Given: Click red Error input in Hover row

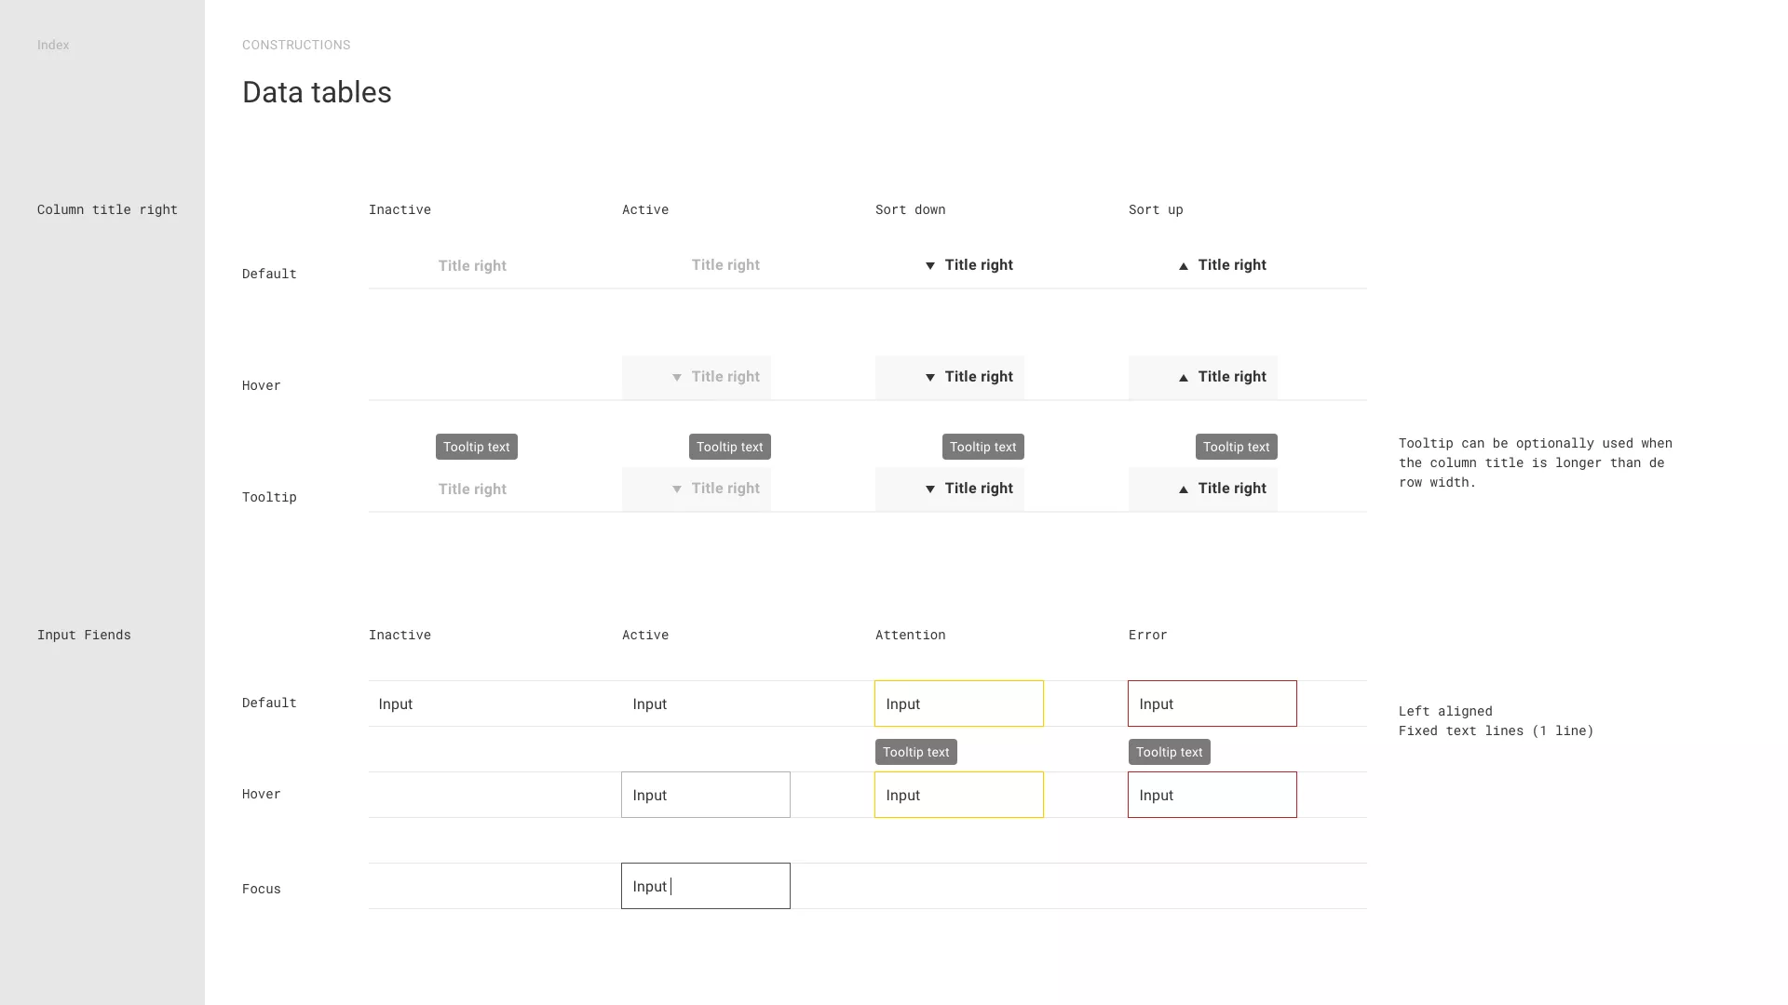Looking at the screenshot, I should (1212, 795).
